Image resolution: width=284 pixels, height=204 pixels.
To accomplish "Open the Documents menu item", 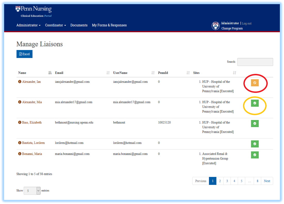I will tap(79, 25).
